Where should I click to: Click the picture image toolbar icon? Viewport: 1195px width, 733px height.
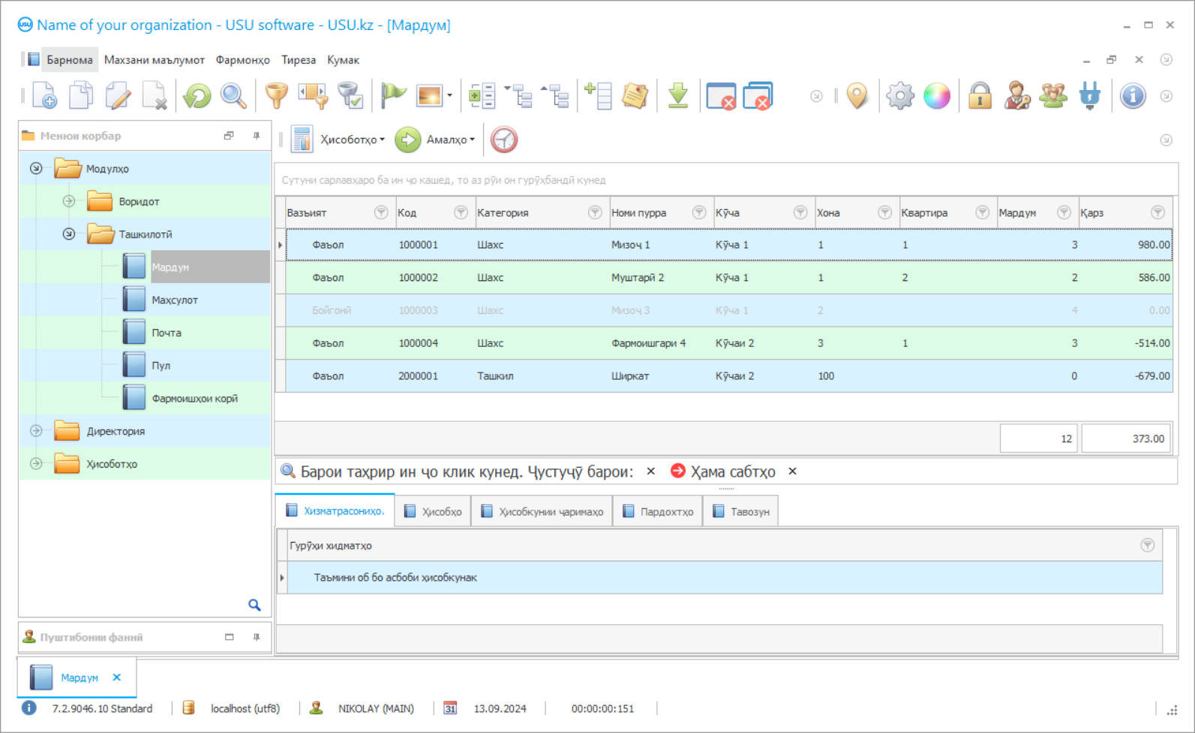[429, 96]
